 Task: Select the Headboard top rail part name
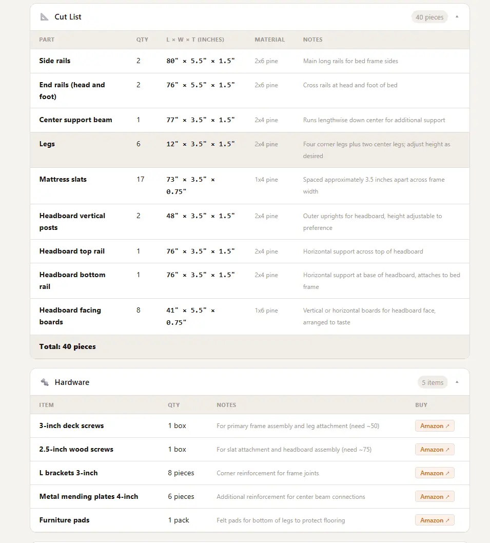click(x=72, y=251)
